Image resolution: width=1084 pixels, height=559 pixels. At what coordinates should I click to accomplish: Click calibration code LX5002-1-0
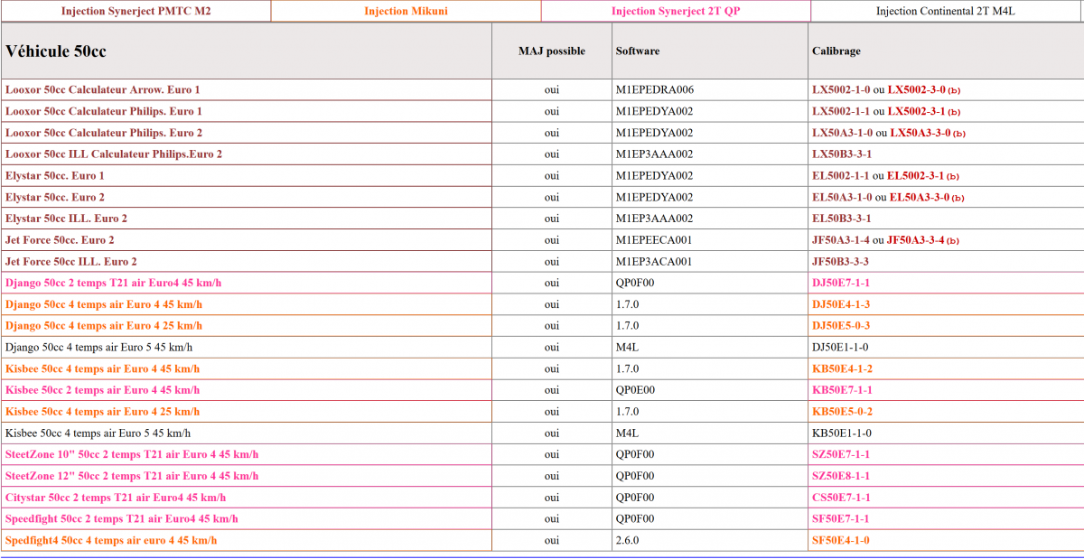tap(841, 90)
